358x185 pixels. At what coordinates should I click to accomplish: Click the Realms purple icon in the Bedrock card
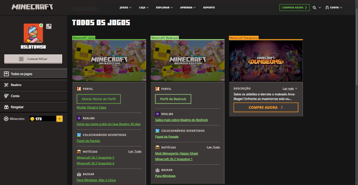[x=158, y=114]
